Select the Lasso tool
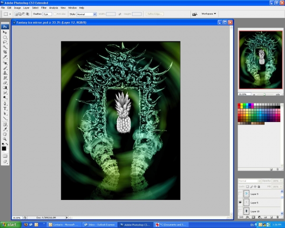285x228 pixels. tap(5, 42)
